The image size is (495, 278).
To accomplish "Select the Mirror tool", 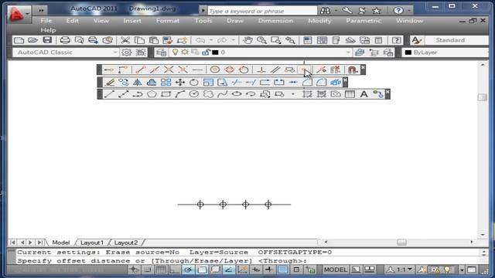I will 138,83.
